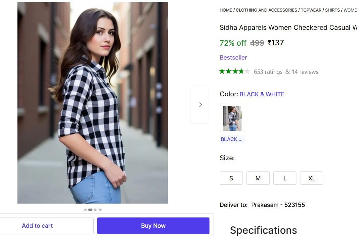Select the XL size button

click(x=311, y=178)
